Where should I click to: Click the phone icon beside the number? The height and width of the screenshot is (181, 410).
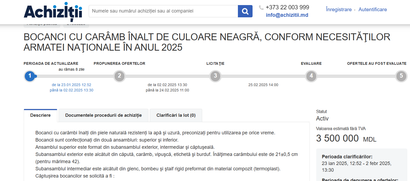coord(261,8)
